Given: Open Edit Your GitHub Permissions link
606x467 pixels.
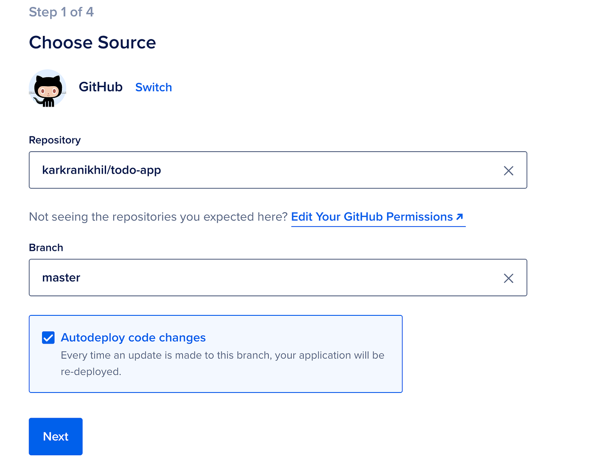Looking at the screenshot, I should (378, 217).
